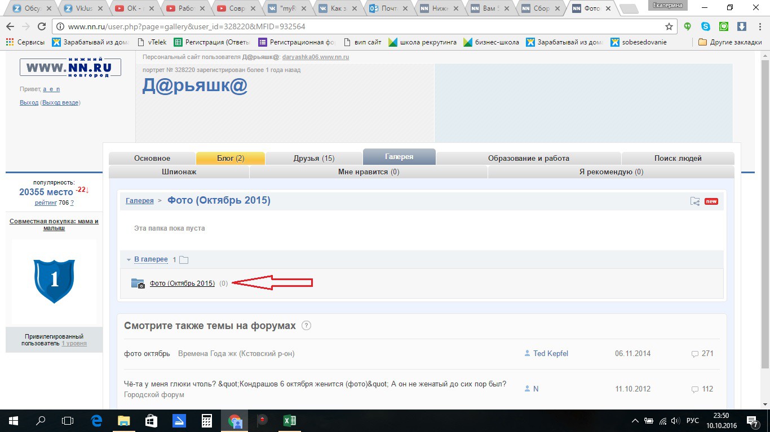
Task: Open the Hangouts extension icon
Action: click(x=724, y=26)
